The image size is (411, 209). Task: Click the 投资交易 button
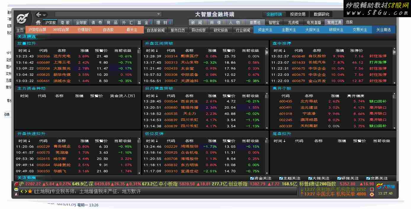(298, 14)
